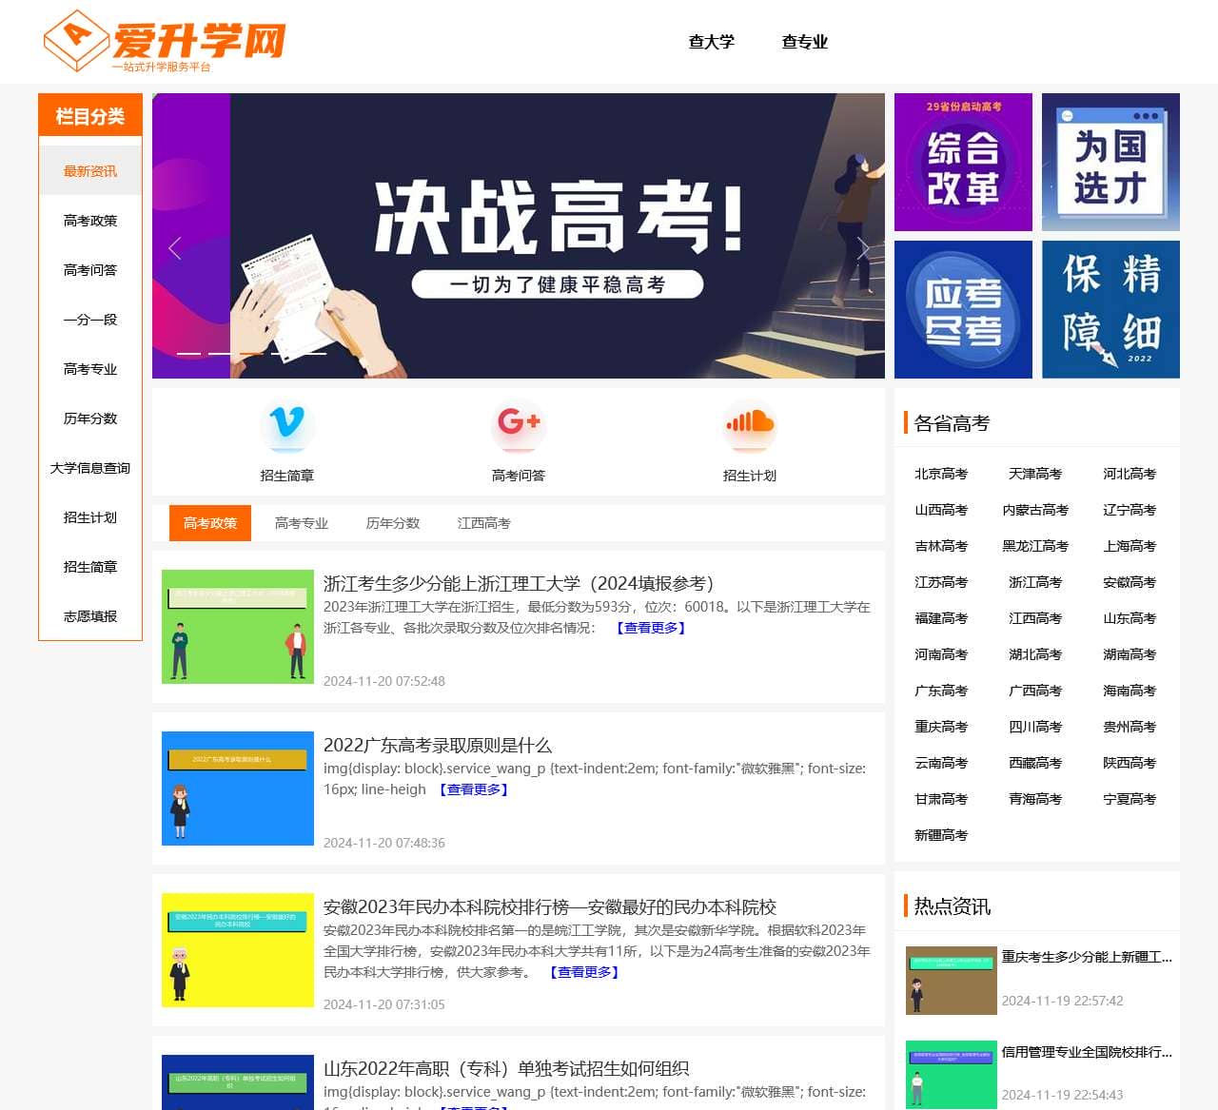The height and width of the screenshot is (1110, 1218).
Task: Open the 保障精细 thumbnail
Action: (1110, 309)
